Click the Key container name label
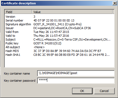Viewport: 118px width, 98px height. coord(17,73)
